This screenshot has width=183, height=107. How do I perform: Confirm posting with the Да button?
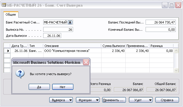pyautogui.click(x=39, y=87)
